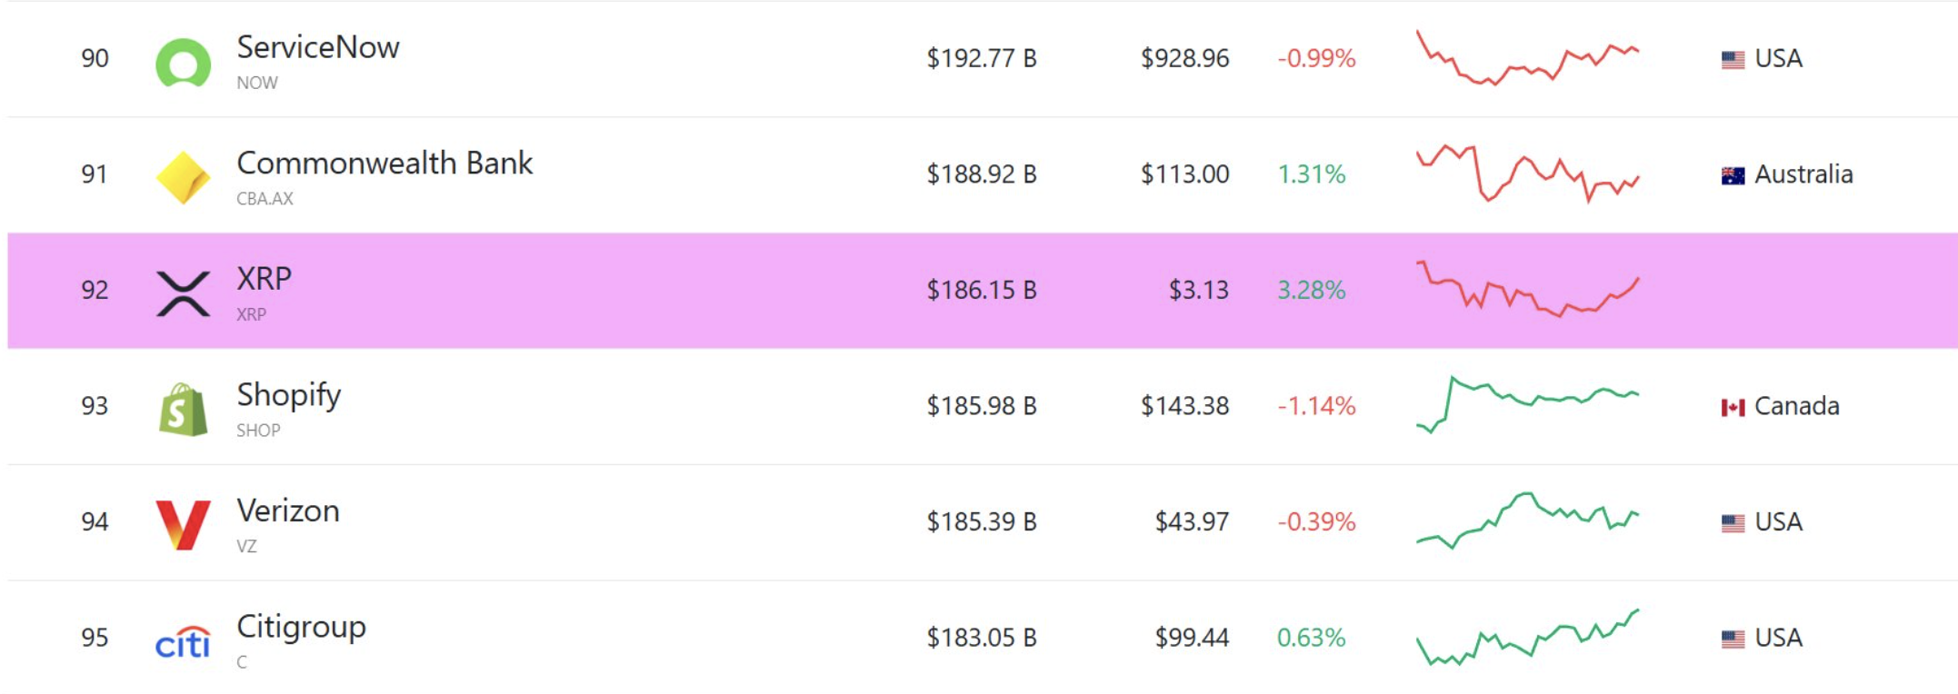Click the $185.39 B market cap of Verizon

(x=981, y=523)
